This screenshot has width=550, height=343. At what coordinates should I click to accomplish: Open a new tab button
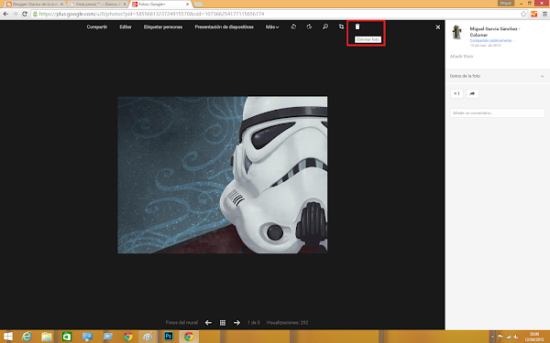(198, 5)
